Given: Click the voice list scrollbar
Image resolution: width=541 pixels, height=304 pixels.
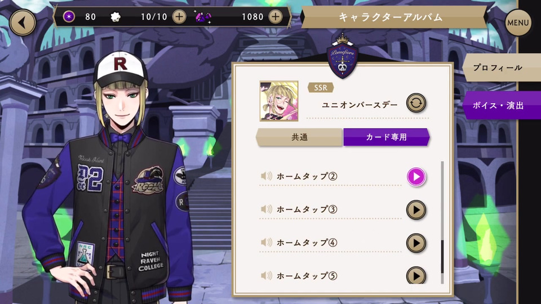Looking at the screenshot, I should point(442,222).
